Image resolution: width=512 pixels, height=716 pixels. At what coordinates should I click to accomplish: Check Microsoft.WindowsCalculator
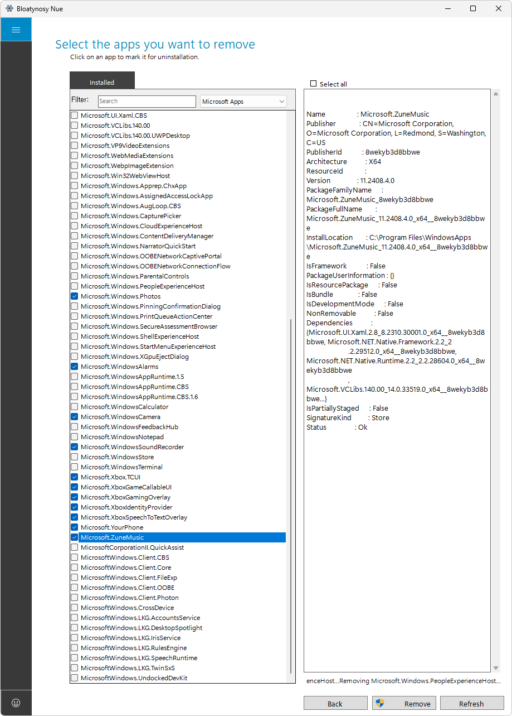click(75, 407)
